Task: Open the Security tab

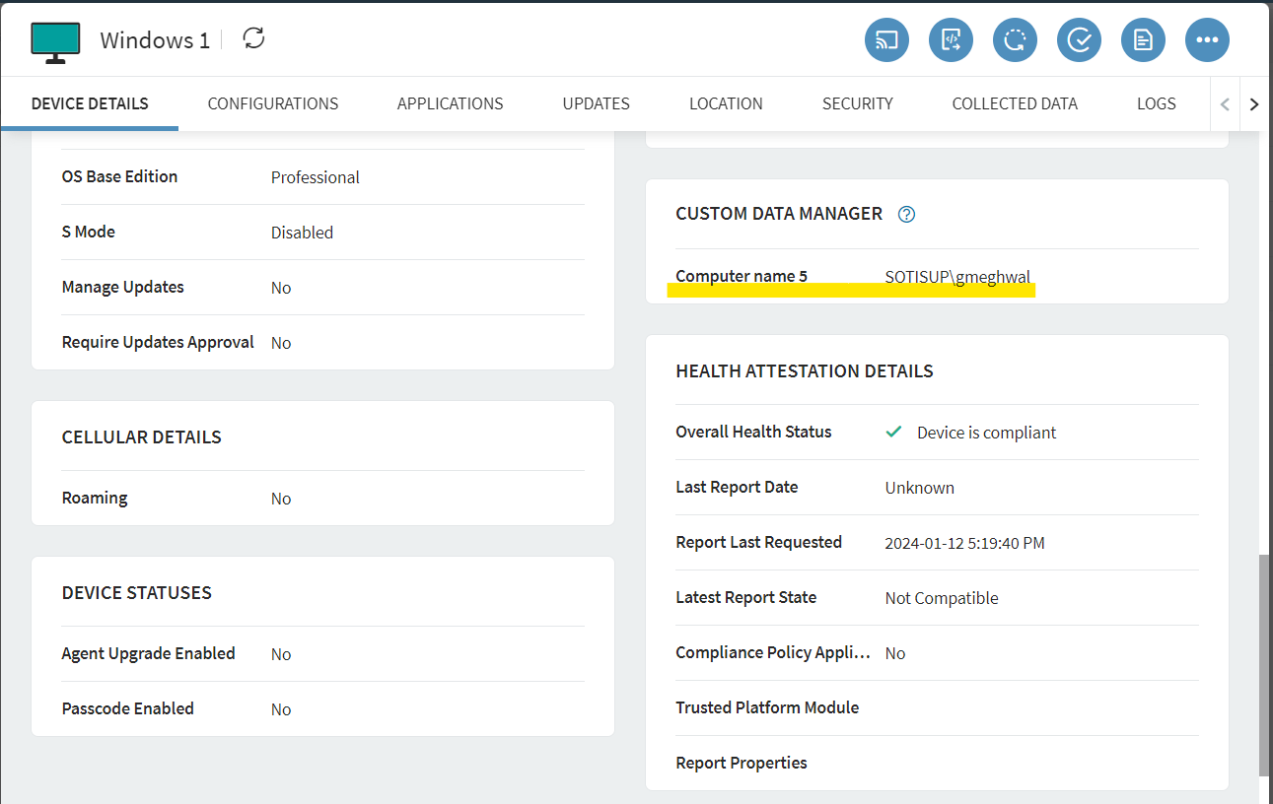Action: [x=857, y=103]
